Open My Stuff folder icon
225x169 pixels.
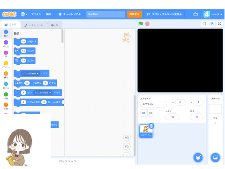(195, 14)
